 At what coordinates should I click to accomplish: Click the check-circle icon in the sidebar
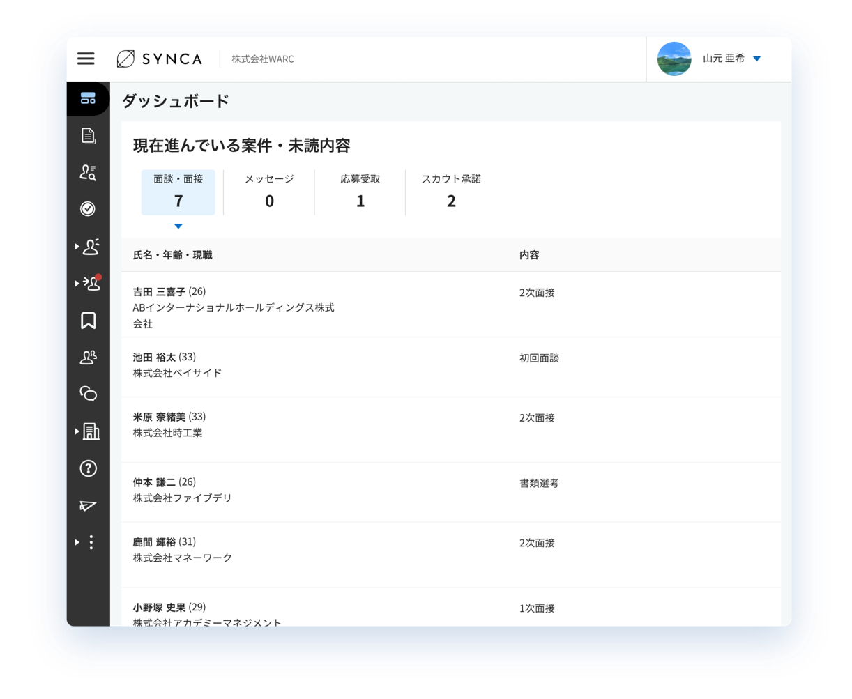click(88, 209)
